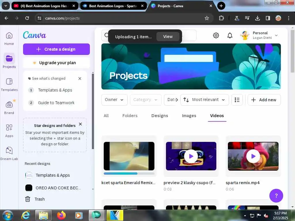Open the Apps grid icon
Screen dimensions: 295x221
coord(9,127)
